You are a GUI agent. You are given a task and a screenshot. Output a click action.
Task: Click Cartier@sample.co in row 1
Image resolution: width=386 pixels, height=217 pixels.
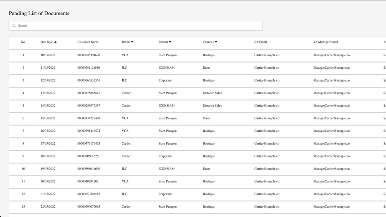(x=267, y=55)
